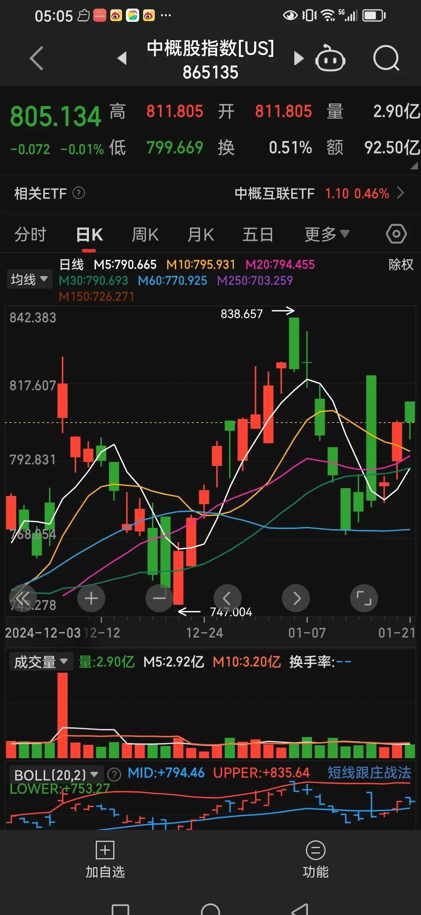421x915 pixels.
Task: Tap the back arrow in header
Action: 36,59
